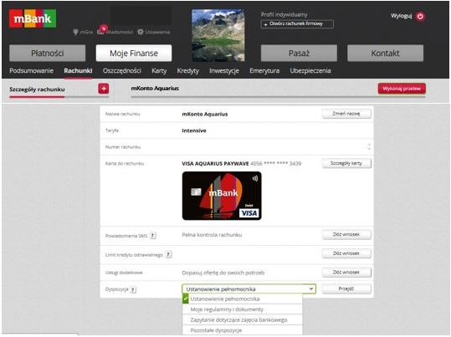
Task: Click VISA AQUARIUS PAYWAVE card name
Action: click(x=215, y=164)
